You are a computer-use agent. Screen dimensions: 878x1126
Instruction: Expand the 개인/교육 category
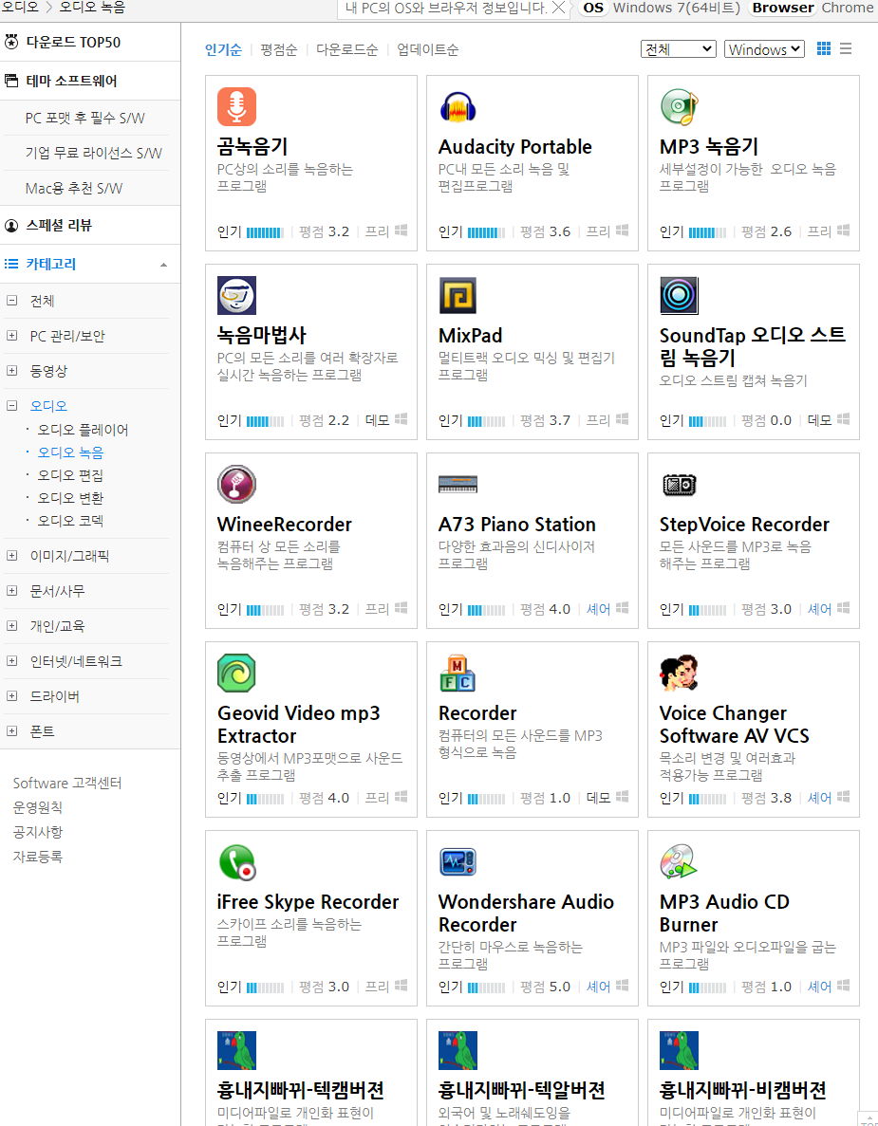click(x=11, y=625)
